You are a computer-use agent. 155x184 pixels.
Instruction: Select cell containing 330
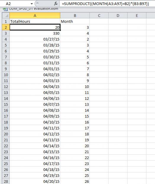point(35,33)
